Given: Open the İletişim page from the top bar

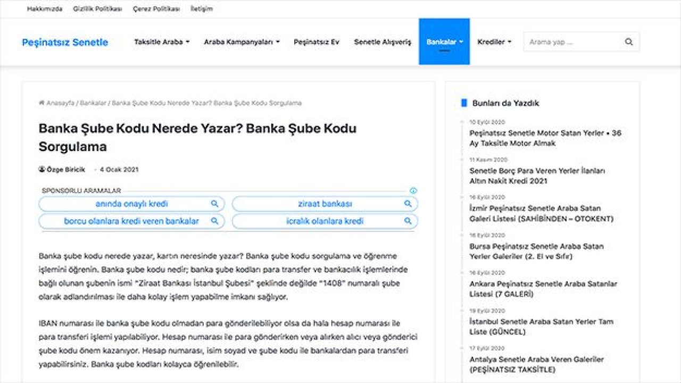Looking at the screenshot, I should tap(200, 9).
